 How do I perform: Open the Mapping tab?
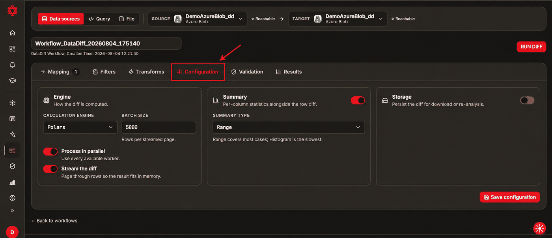click(60, 72)
